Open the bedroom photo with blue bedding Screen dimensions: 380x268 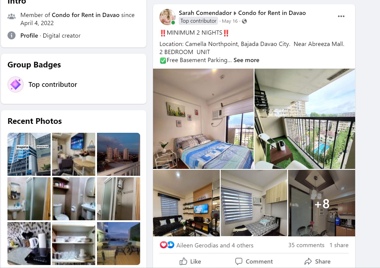pyautogui.click(x=203, y=119)
